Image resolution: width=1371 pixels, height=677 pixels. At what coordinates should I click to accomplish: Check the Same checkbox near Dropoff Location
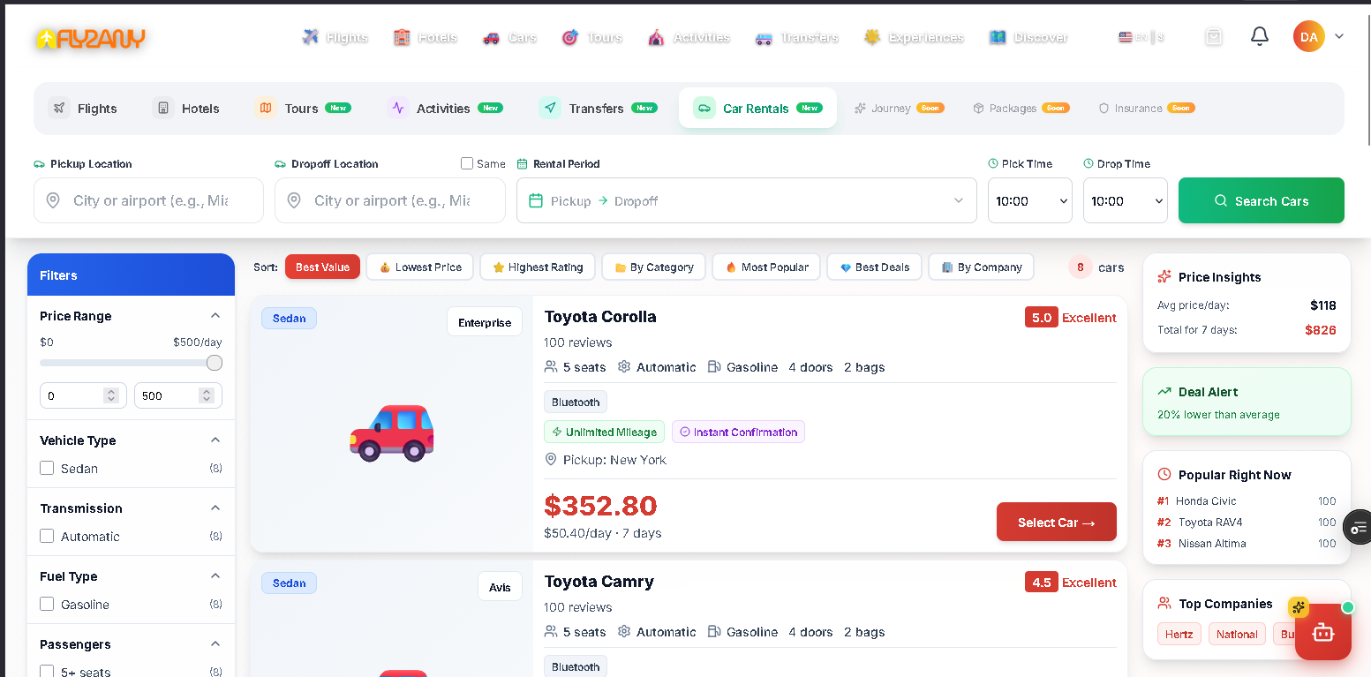point(466,163)
